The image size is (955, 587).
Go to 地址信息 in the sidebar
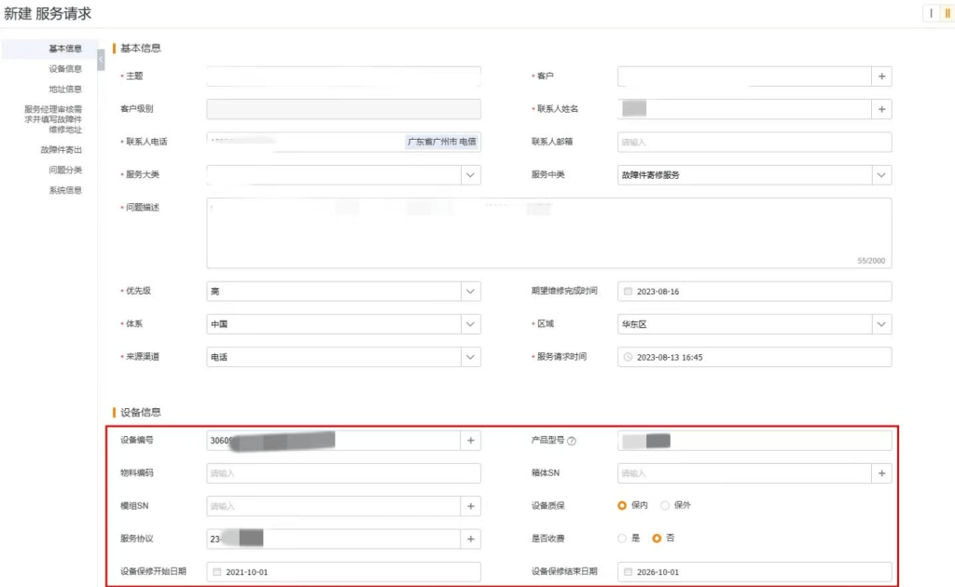point(65,89)
